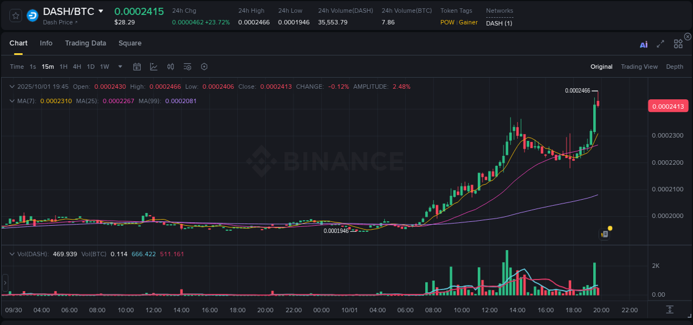Switch to the Trading Data tab
This screenshot has width=693, height=325.
point(85,43)
